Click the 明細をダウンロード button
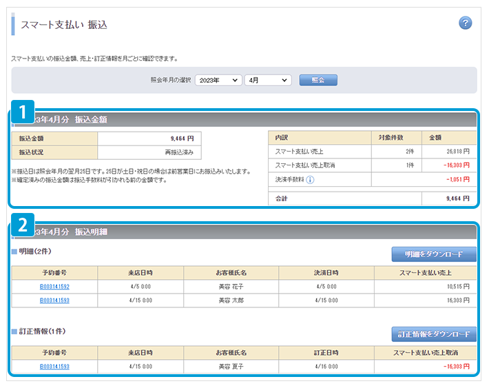This screenshot has height=388, width=489. (434, 254)
